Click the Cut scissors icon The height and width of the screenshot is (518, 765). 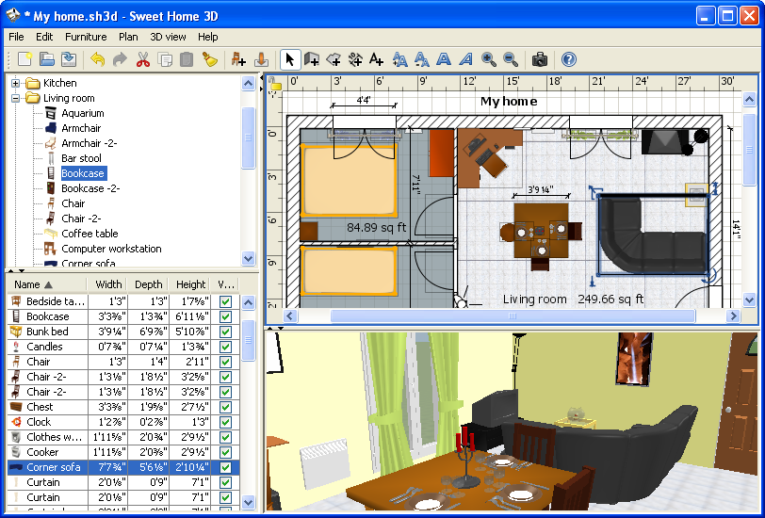(143, 59)
